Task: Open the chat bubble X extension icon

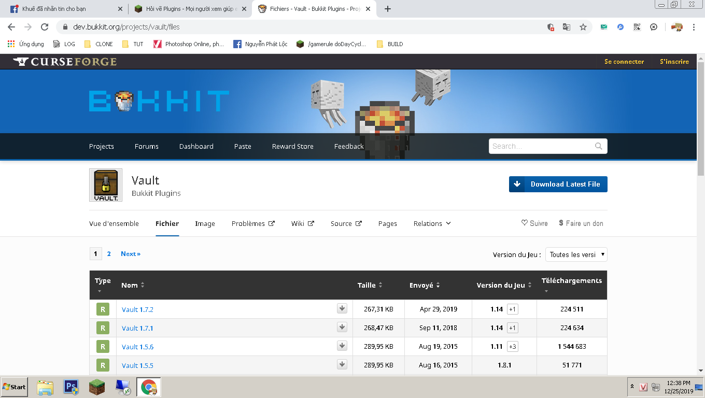Action: coord(654,27)
